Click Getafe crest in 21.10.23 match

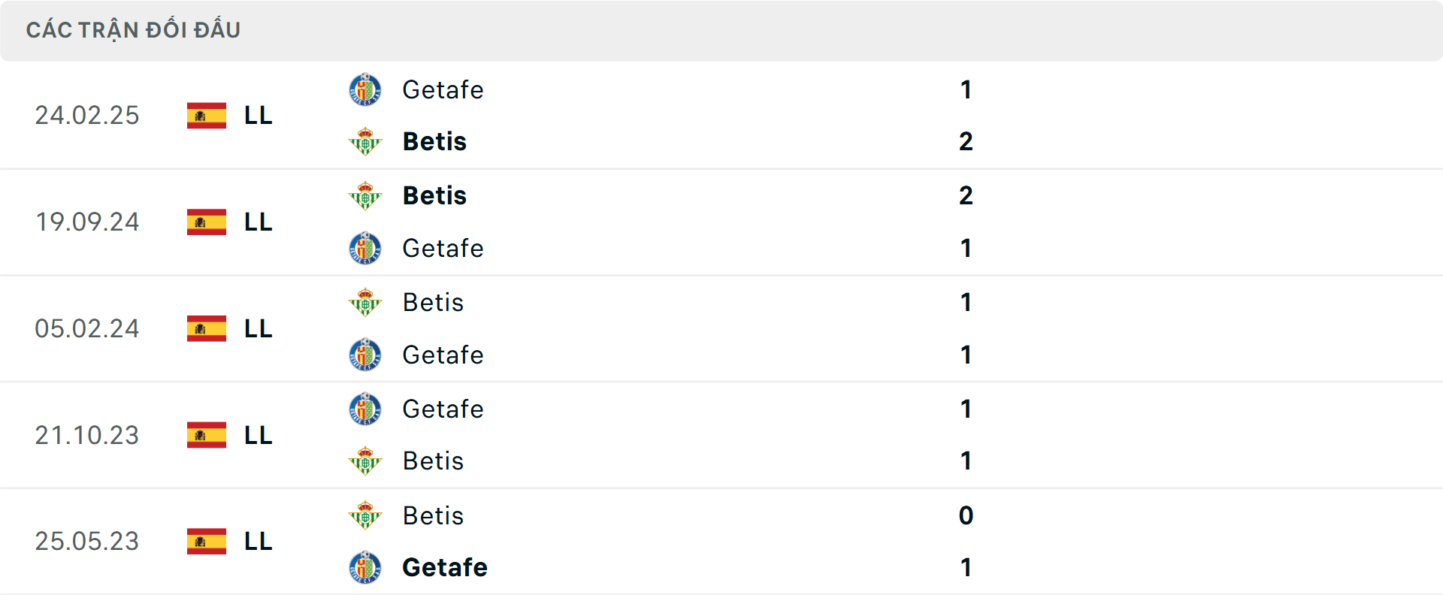pos(365,409)
